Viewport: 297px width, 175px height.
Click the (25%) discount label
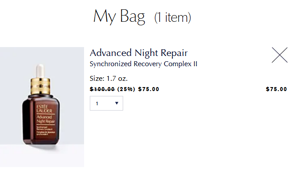pos(126,89)
